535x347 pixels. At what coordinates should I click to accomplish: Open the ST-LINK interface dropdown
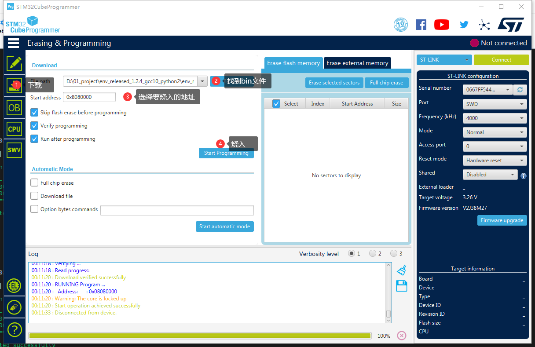point(444,60)
